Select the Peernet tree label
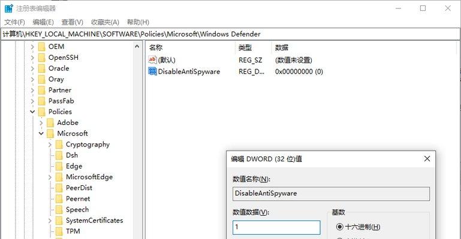 78,198
